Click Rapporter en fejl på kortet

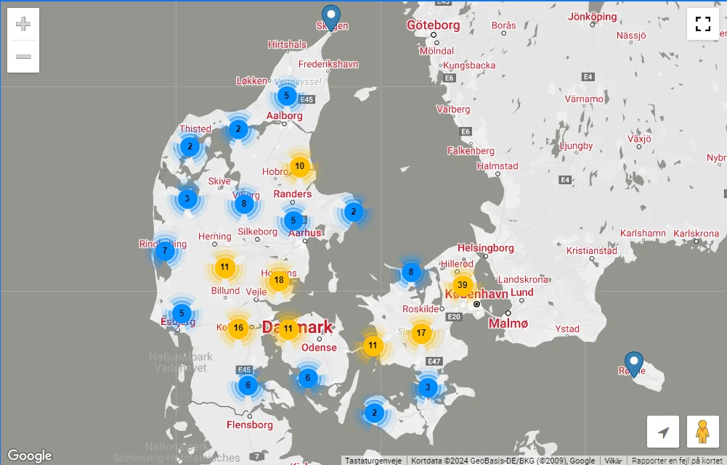[676, 461]
